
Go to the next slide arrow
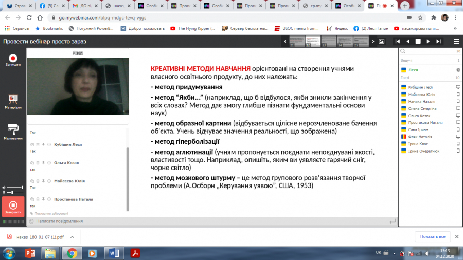point(429,41)
